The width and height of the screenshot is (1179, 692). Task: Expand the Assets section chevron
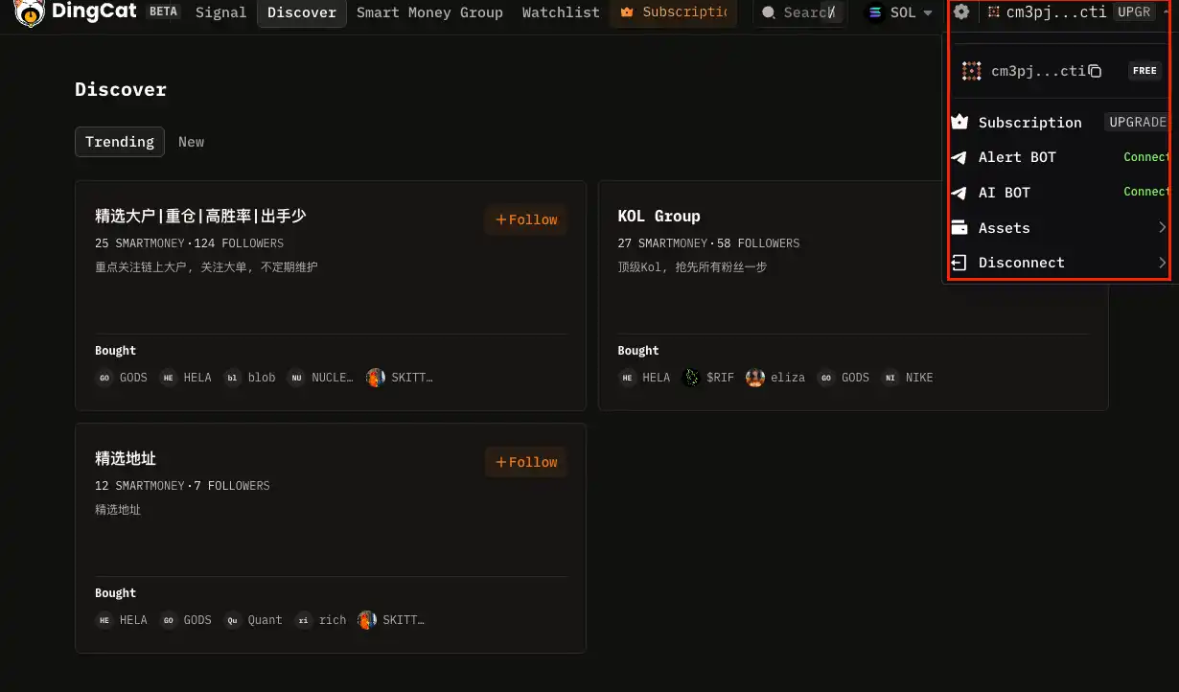(1162, 227)
